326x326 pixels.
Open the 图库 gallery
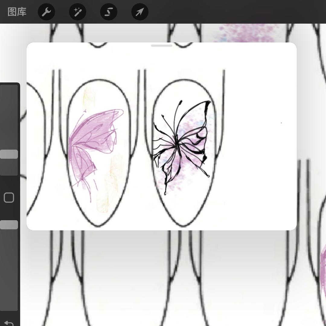[x=17, y=12]
